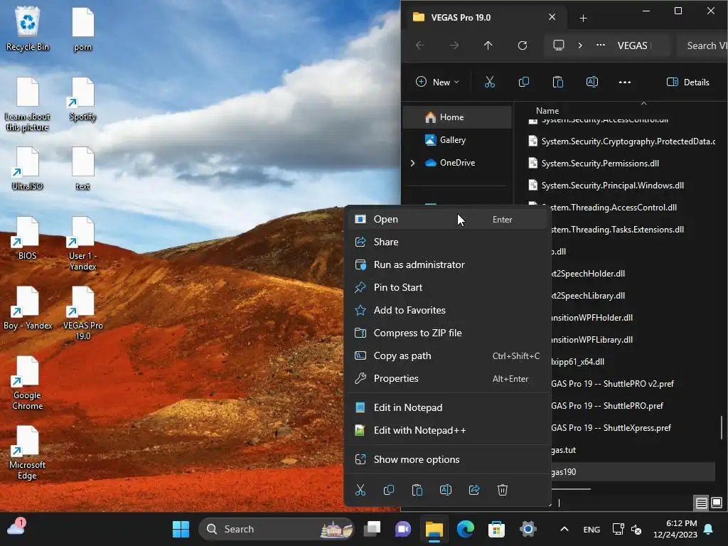Select the System.Security.Cryptography.ProtectedData file

621,141
